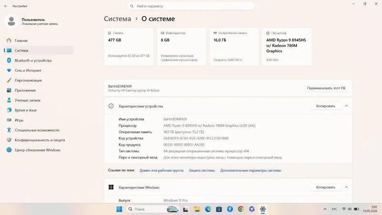Open File Explorer from the taskbar
382x215 pixels.
click(x=197, y=209)
